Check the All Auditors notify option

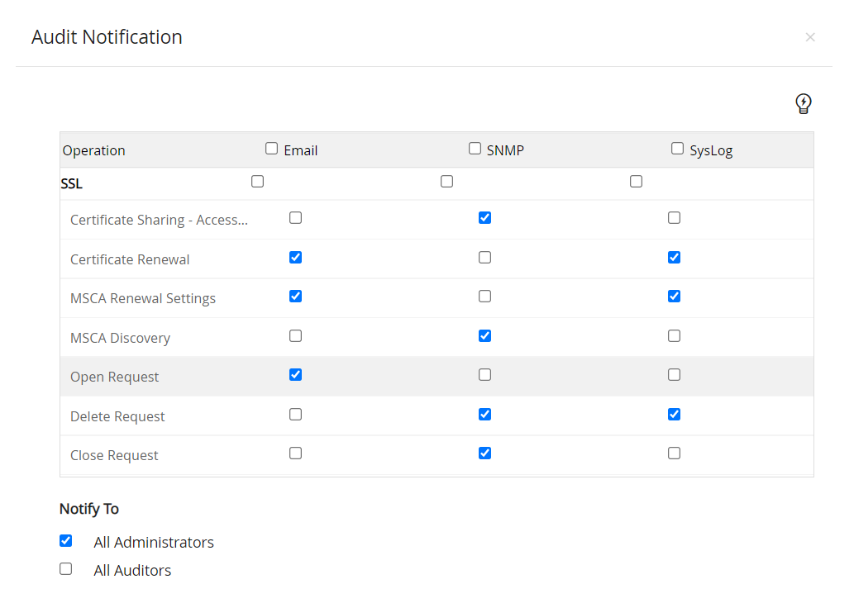coord(65,568)
